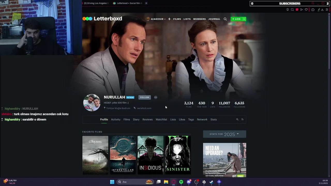331x186 pixels.
Task: Open the Network profile tab
Action: click(202, 119)
